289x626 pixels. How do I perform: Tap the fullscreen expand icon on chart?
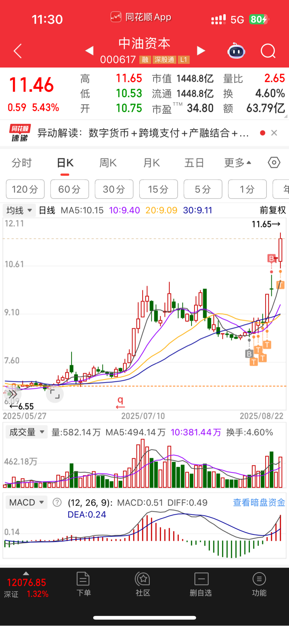(55, 394)
